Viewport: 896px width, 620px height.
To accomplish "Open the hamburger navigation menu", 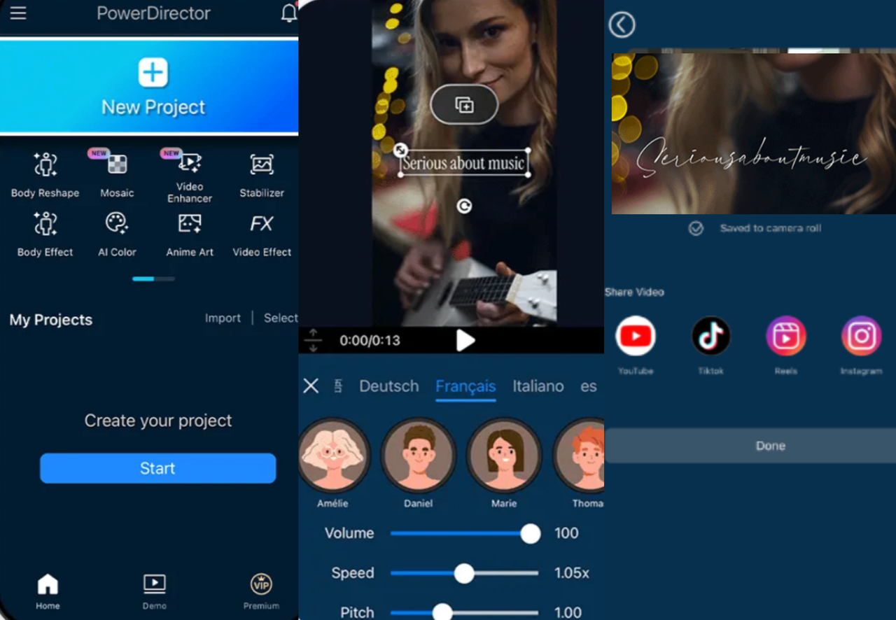I will coord(17,13).
